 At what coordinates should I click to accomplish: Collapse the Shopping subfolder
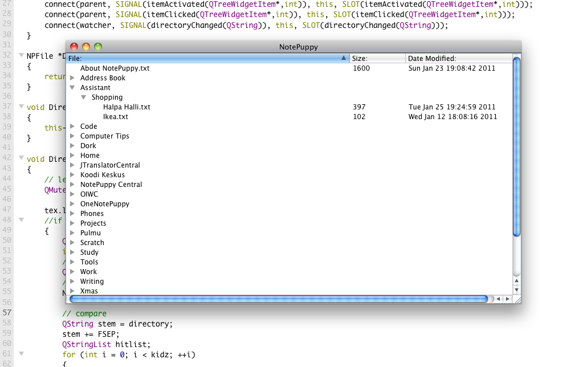click(x=84, y=97)
